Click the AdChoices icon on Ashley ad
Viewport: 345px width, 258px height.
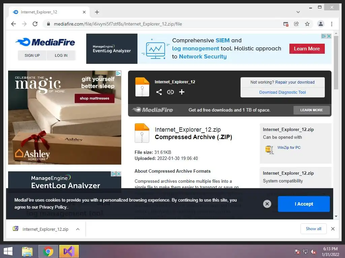pyautogui.click(x=118, y=73)
